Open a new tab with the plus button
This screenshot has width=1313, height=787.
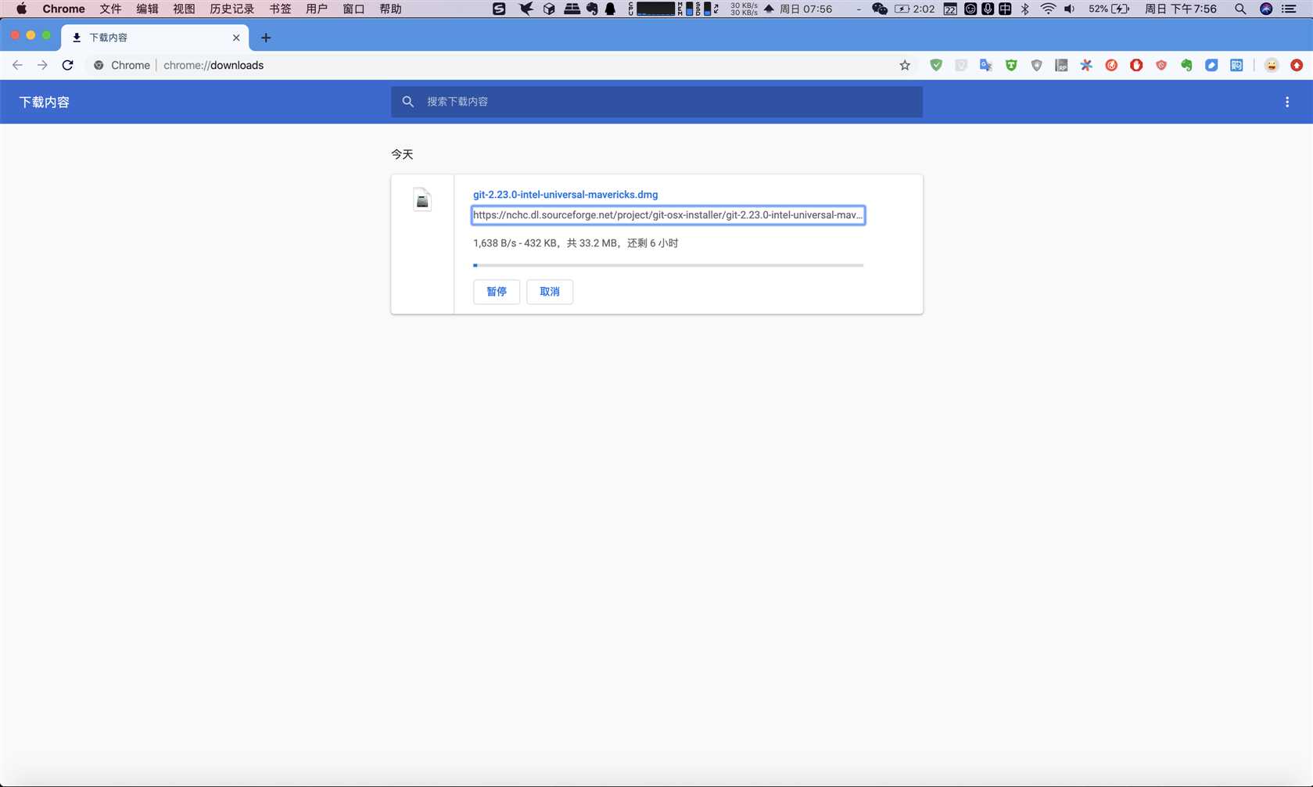coord(266,38)
